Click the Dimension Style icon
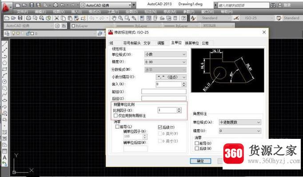Image resolution: width=303 pixels, height=177 pixels. click(236, 18)
